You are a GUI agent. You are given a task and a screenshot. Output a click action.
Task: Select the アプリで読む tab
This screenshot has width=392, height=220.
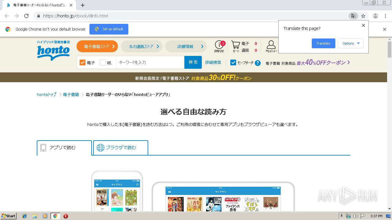pos(64,148)
